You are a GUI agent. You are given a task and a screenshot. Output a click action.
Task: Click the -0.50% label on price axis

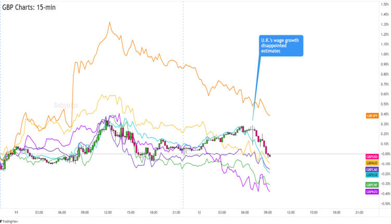pos(384,203)
